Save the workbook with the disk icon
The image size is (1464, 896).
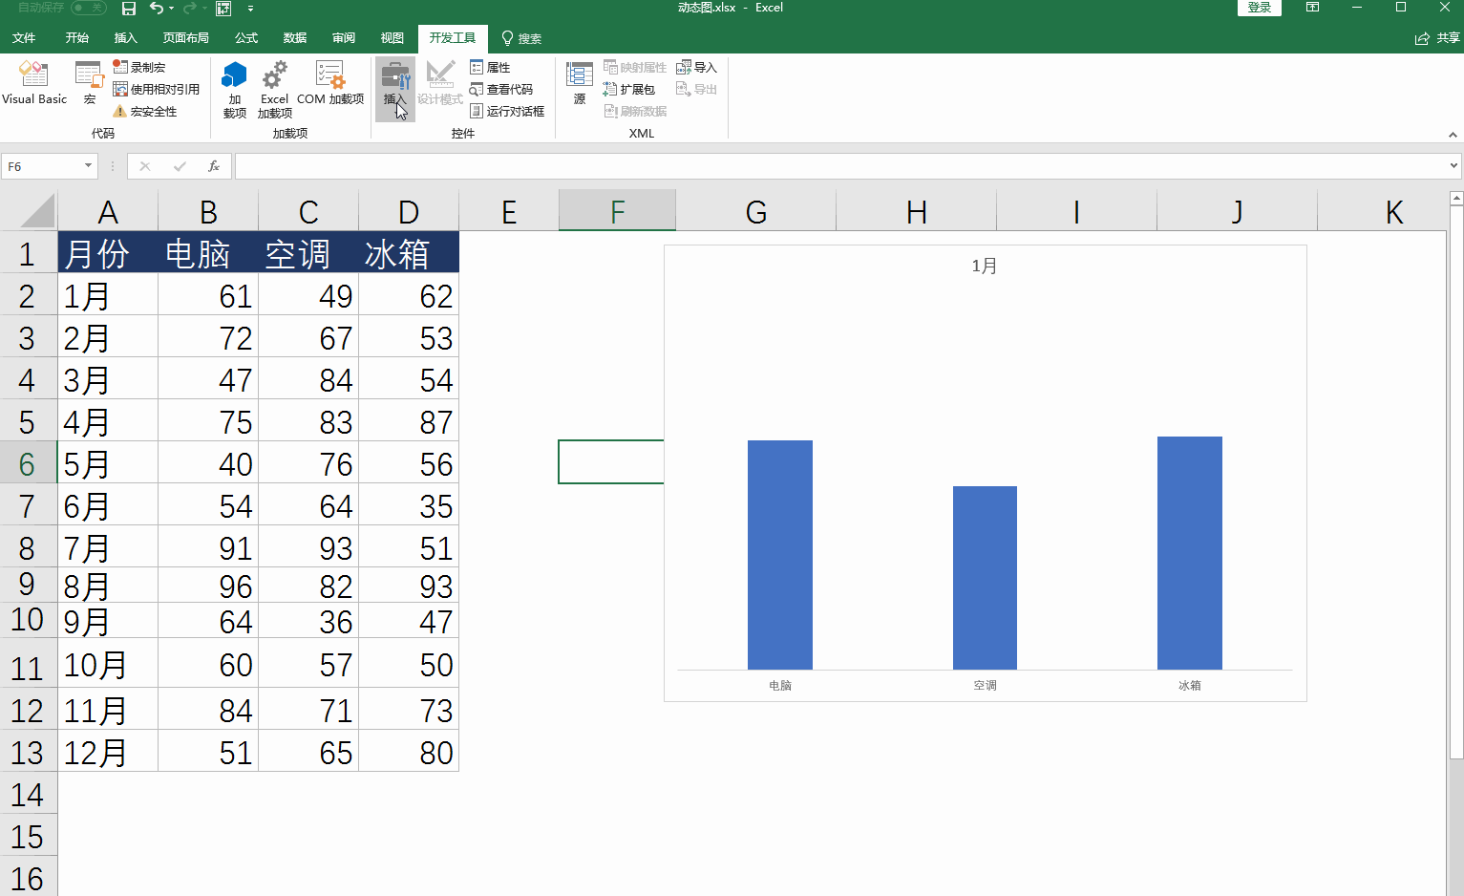click(x=129, y=8)
